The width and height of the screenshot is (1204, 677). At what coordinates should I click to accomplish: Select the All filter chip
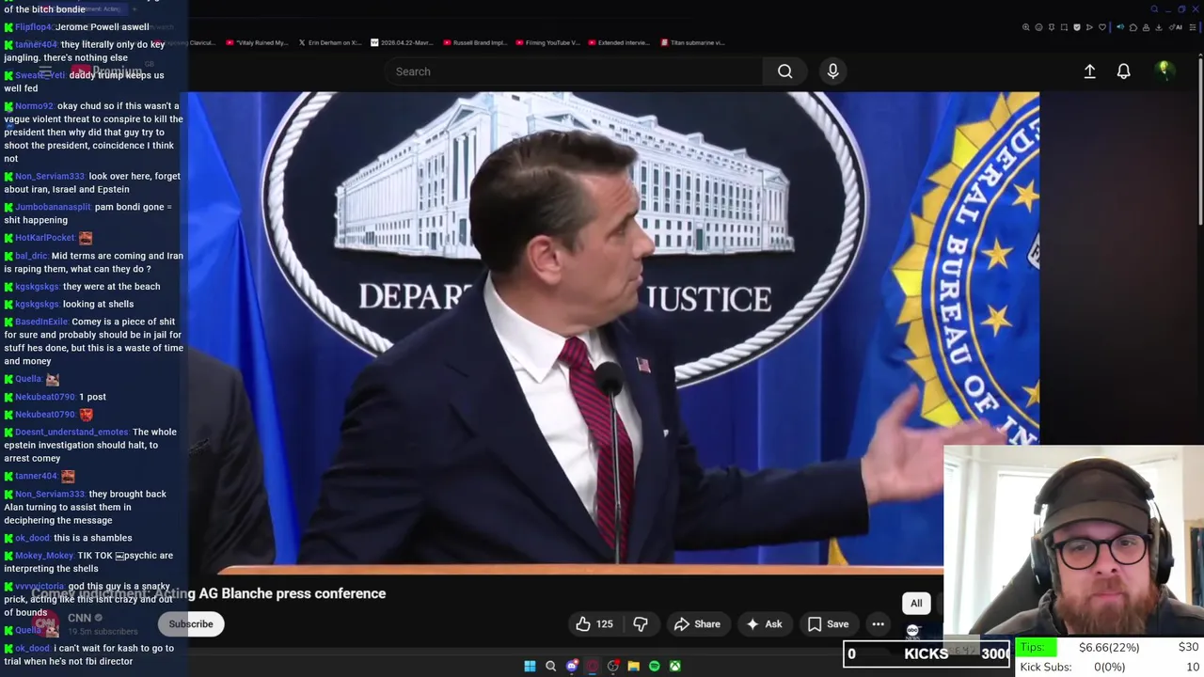point(916,603)
